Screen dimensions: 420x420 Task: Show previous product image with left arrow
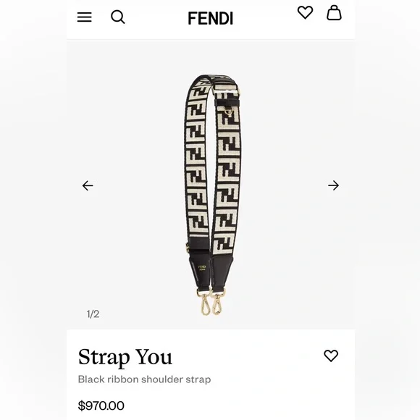(x=88, y=185)
